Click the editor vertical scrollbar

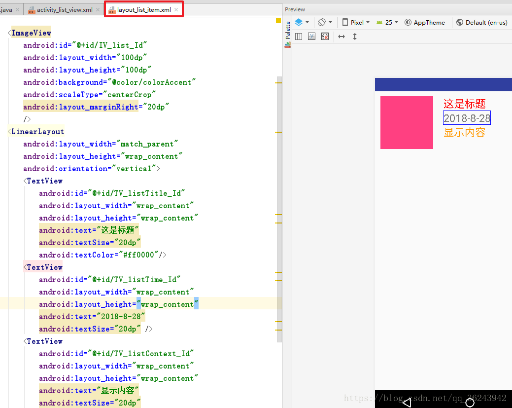click(x=279, y=209)
